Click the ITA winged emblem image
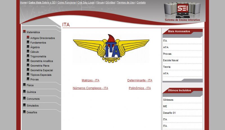Screen dimensions: 225x130 111,48
